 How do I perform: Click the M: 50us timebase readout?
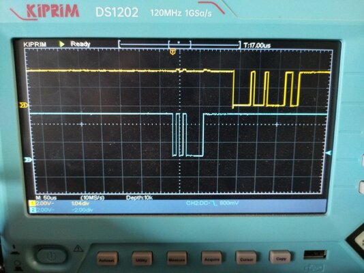46,198
